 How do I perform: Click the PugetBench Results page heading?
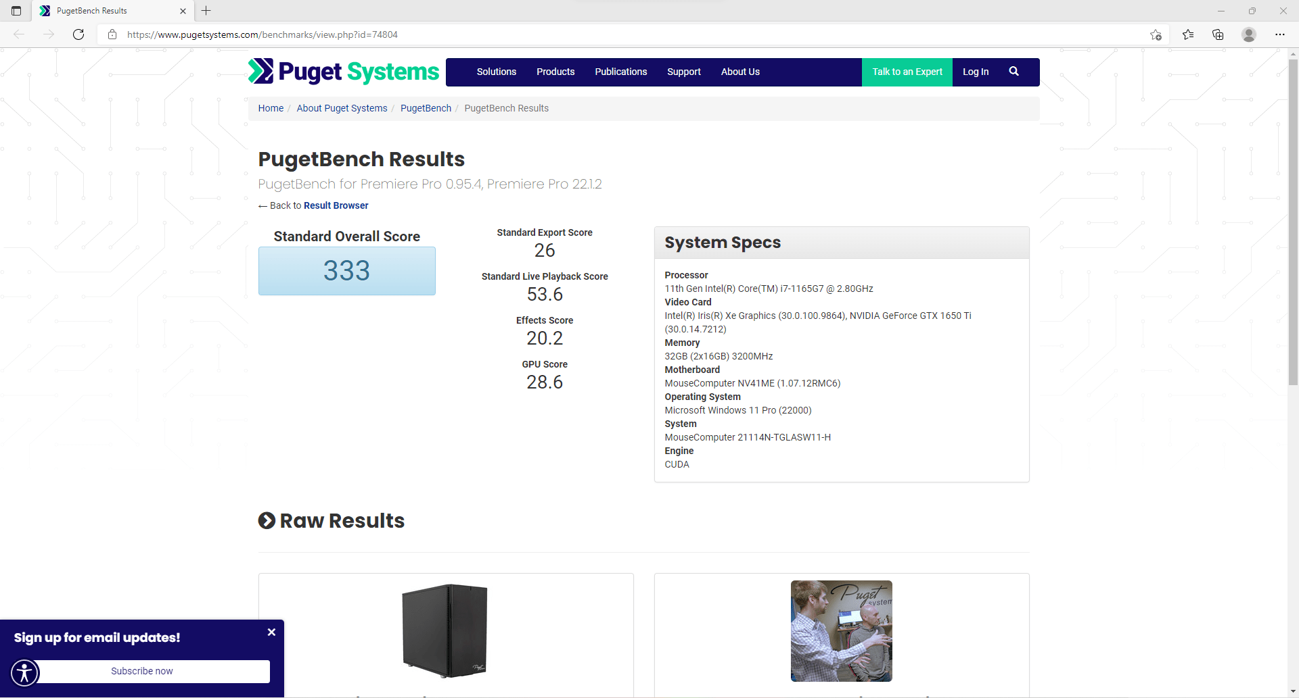(361, 159)
